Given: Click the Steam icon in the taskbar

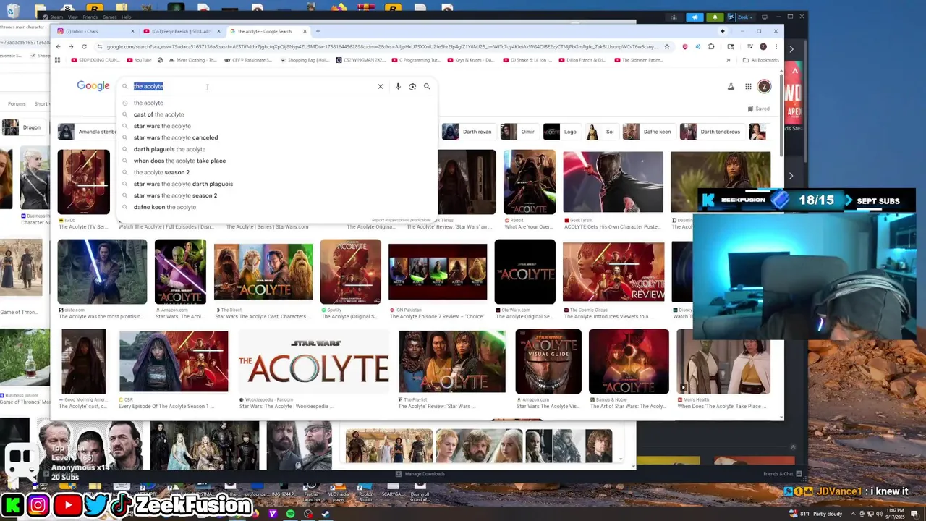Looking at the screenshot, I should 326,514.
